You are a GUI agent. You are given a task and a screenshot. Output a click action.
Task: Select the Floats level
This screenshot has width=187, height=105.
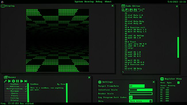pyautogui.click(x=16, y=96)
